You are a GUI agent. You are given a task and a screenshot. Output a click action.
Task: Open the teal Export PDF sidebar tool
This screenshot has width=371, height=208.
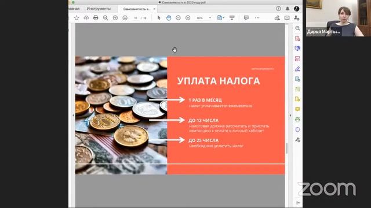(297, 79)
